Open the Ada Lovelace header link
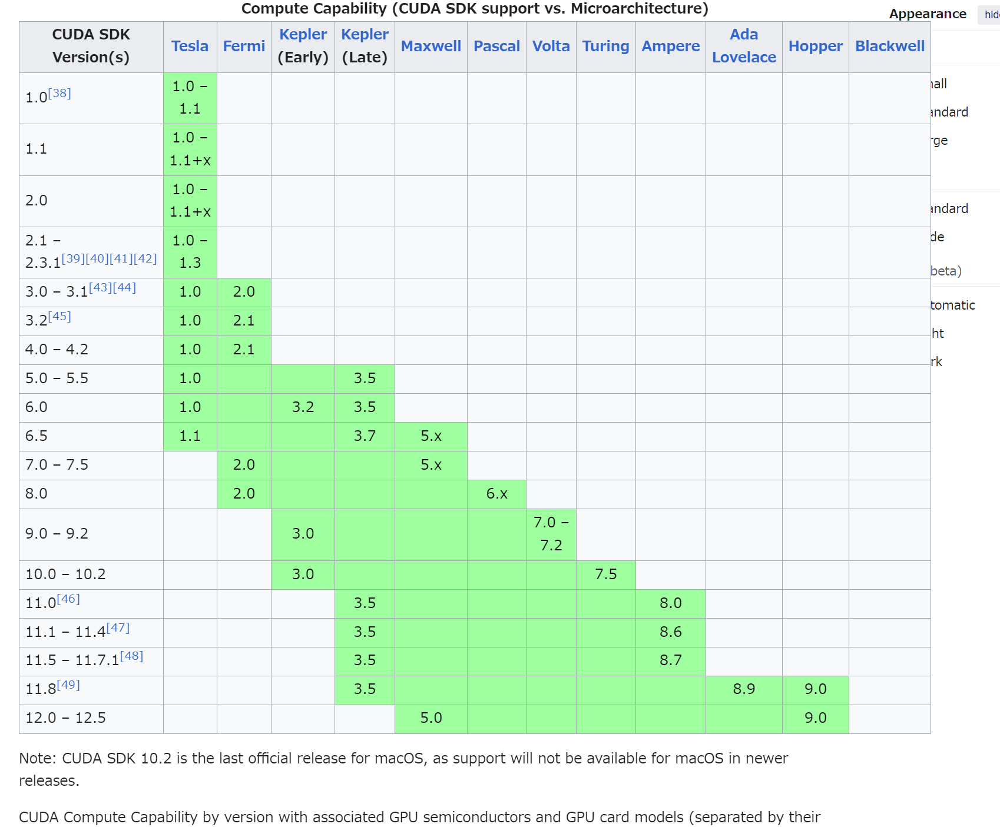 (x=744, y=46)
